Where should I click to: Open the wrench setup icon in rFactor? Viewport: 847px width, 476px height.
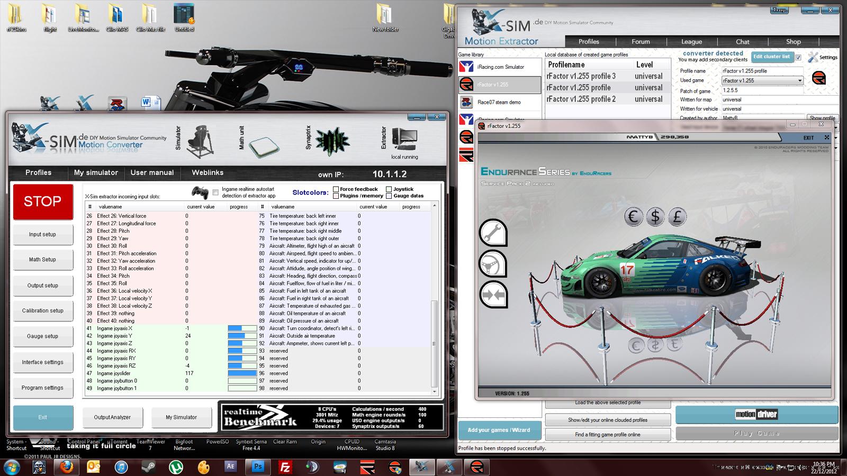coord(493,233)
